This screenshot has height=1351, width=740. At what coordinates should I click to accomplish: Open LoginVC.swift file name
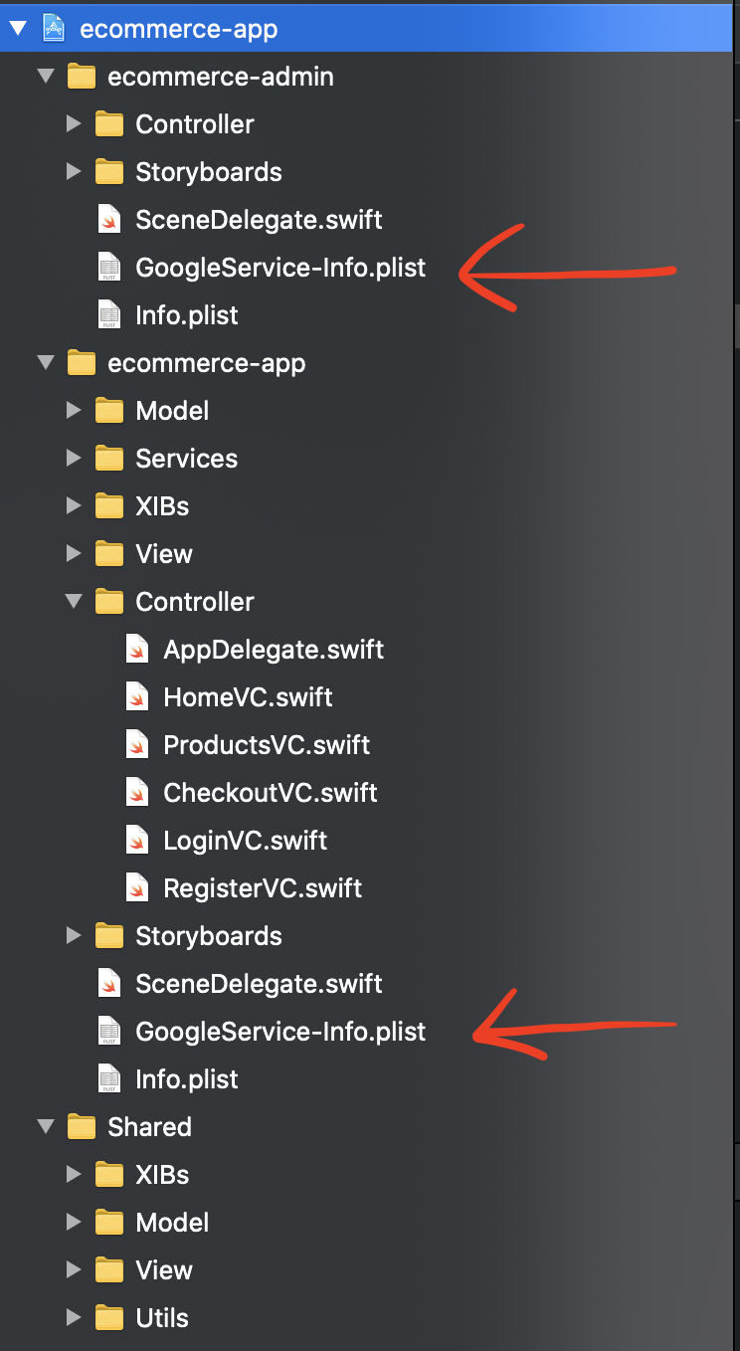coord(246,841)
